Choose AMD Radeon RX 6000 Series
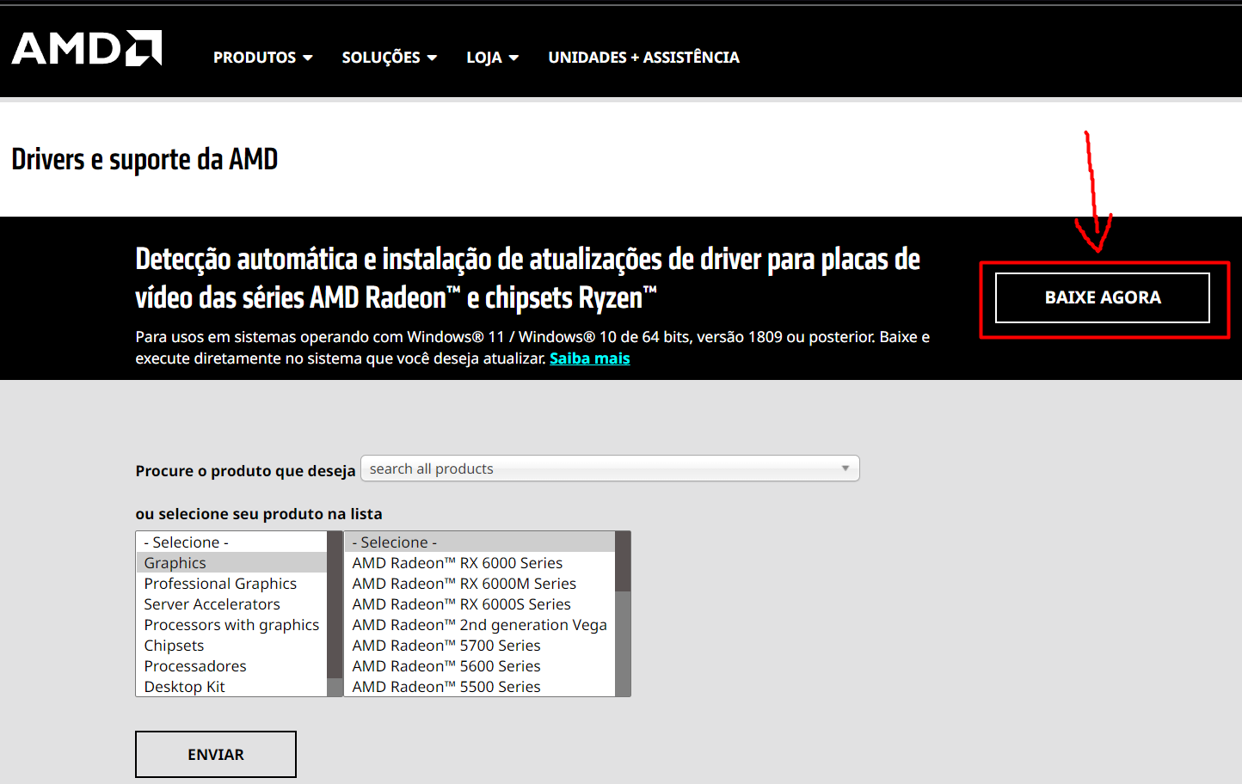The height and width of the screenshot is (784, 1242). (x=480, y=563)
